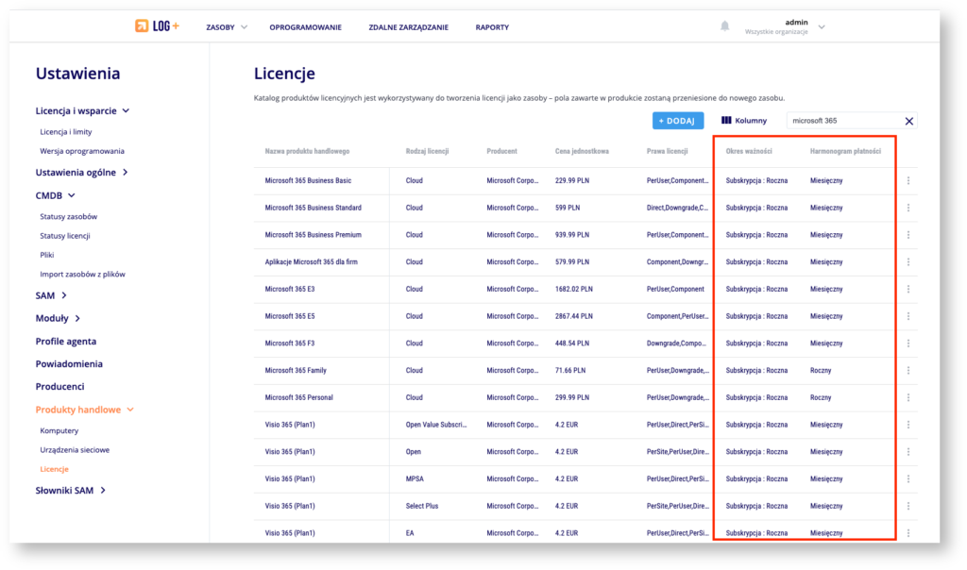Select Licencje in sidebar
This screenshot has width=967, height=570.
54,469
